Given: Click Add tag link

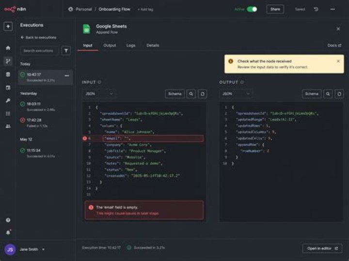Looking at the screenshot, I should (145, 9).
